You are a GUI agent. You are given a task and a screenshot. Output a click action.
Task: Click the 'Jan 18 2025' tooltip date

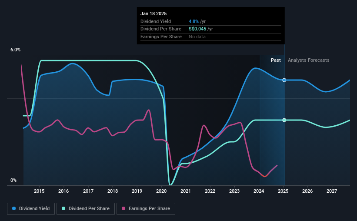tap(153, 13)
